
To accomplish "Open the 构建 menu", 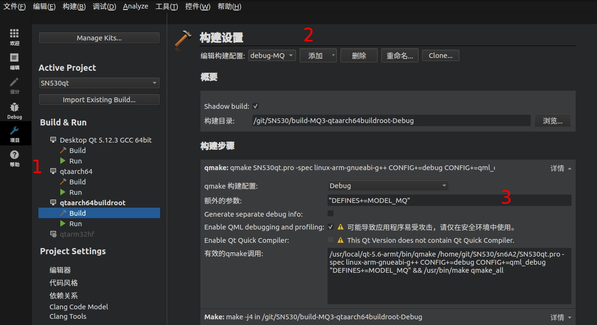I will (x=74, y=6).
